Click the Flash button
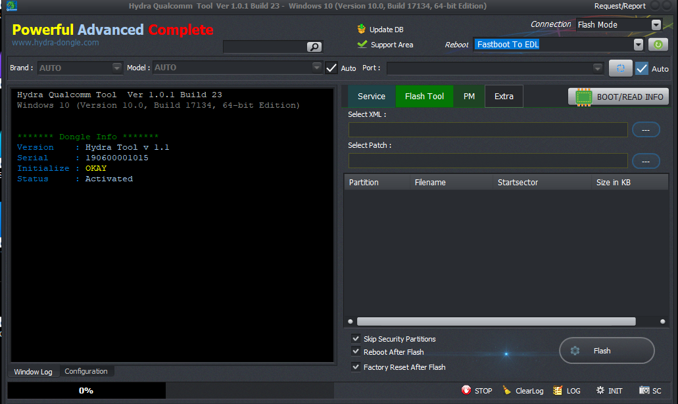 coord(607,350)
